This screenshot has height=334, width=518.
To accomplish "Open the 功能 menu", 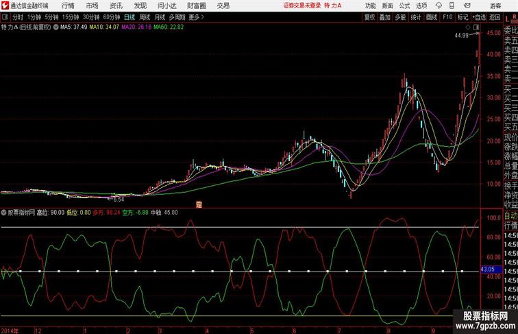I will [370, 5].
